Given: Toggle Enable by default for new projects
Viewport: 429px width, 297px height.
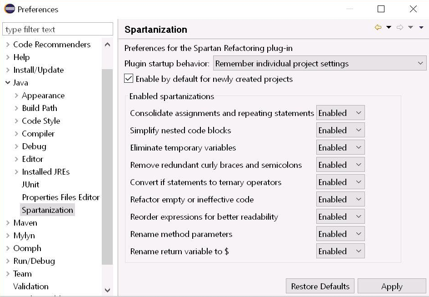Looking at the screenshot, I should click(x=129, y=79).
